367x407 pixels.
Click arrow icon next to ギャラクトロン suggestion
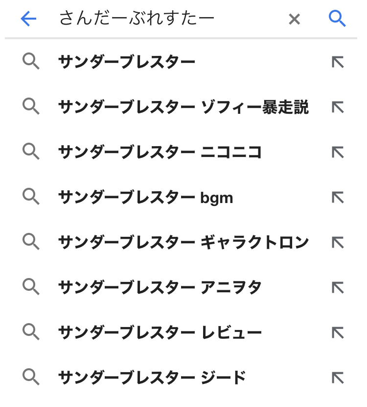tap(338, 242)
